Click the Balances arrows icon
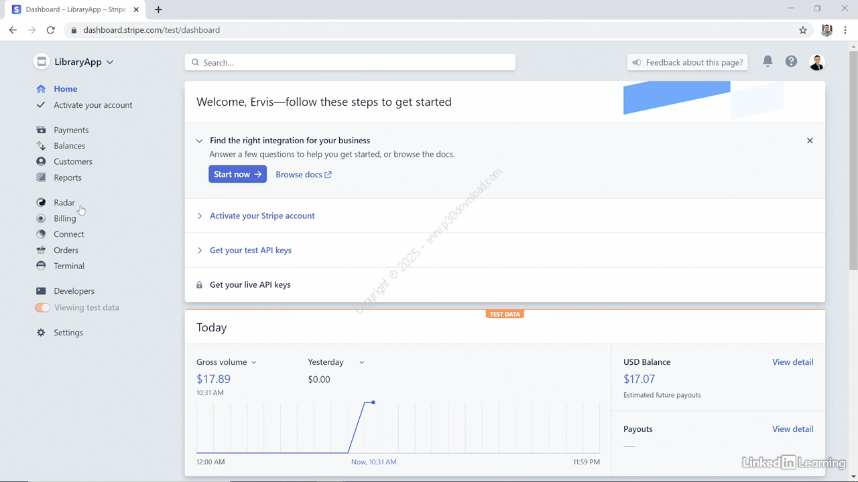Screen dimensions: 858x482 [41, 145]
